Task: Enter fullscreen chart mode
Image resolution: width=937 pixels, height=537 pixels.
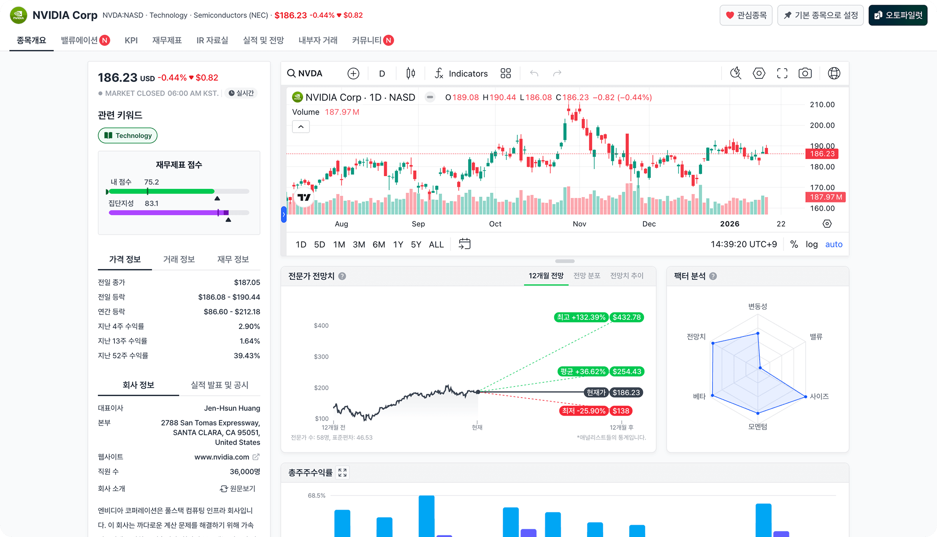Action: click(x=782, y=73)
